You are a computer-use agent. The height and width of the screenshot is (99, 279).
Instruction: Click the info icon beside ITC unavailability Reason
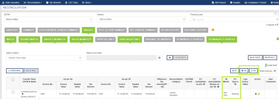point(218,87)
